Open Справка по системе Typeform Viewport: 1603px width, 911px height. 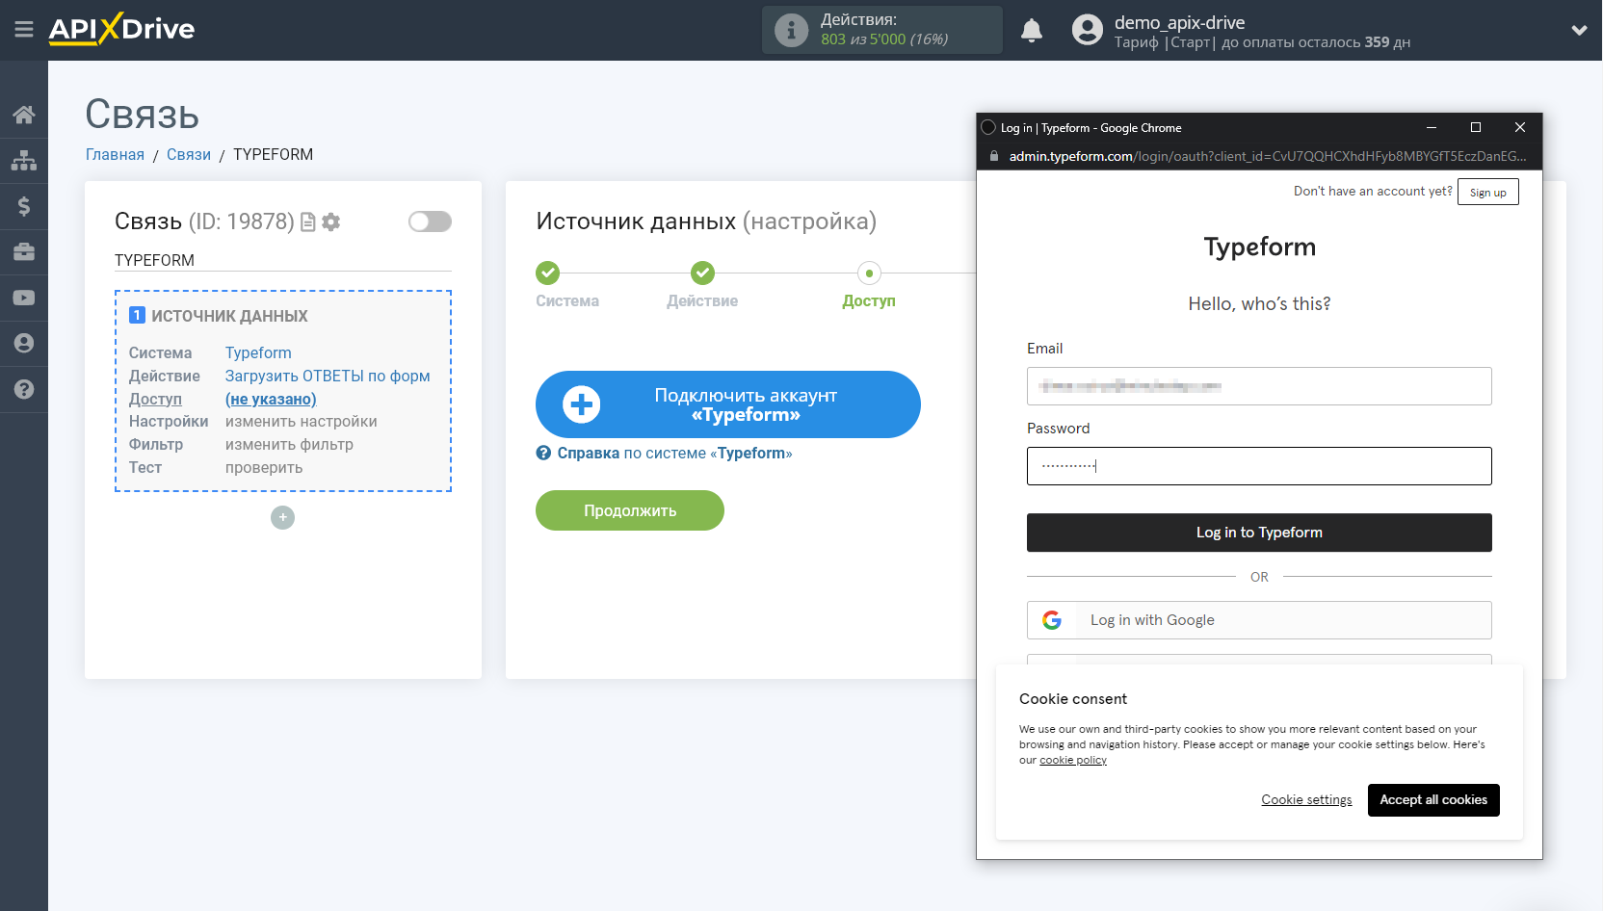pos(674,454)
